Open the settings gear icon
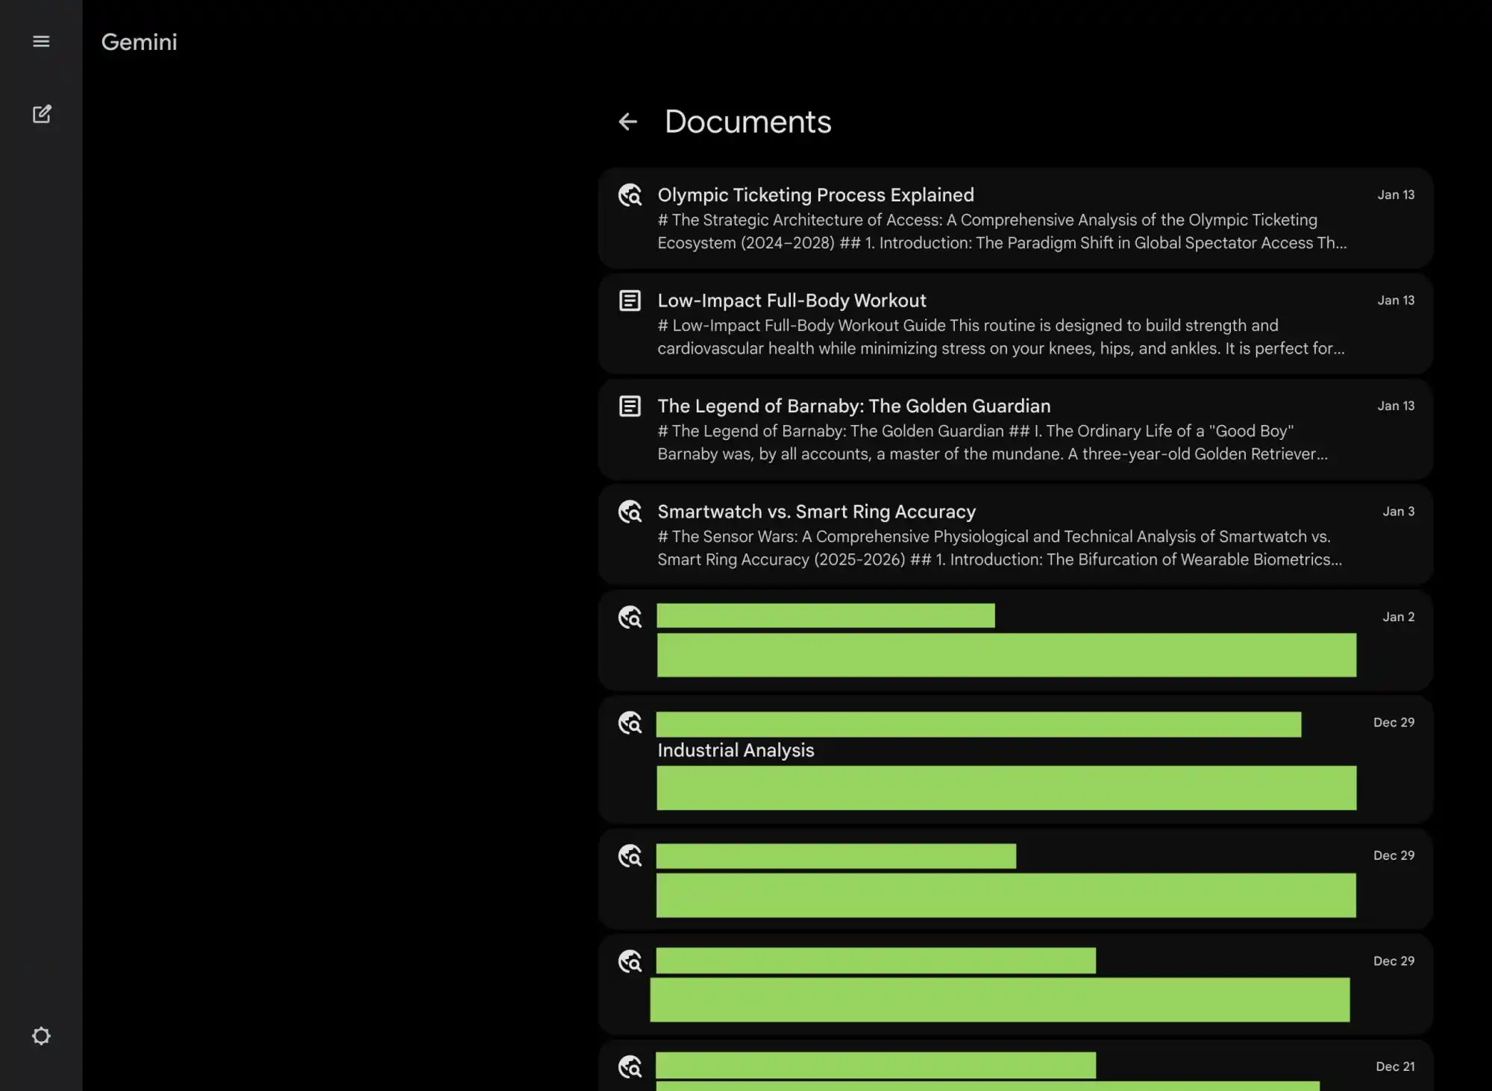Image resolution: width=1492 pixels, height=1091 pixels. click(x=41, y=1036)
